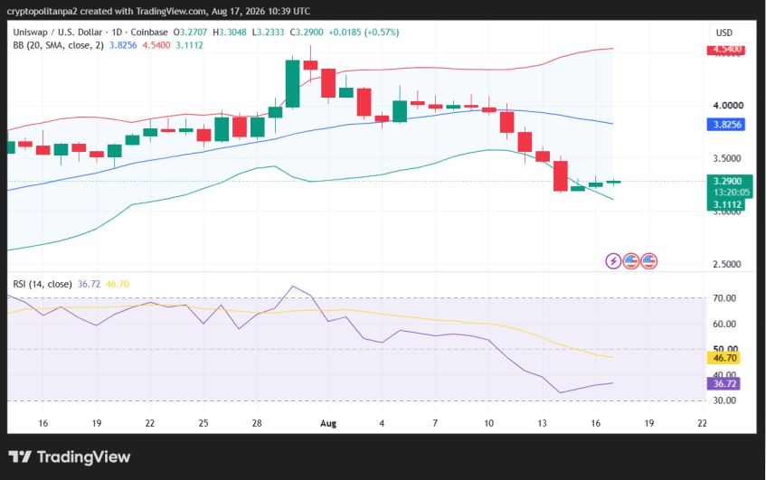Click the 3.1112 lower band price label

(726, 204)
